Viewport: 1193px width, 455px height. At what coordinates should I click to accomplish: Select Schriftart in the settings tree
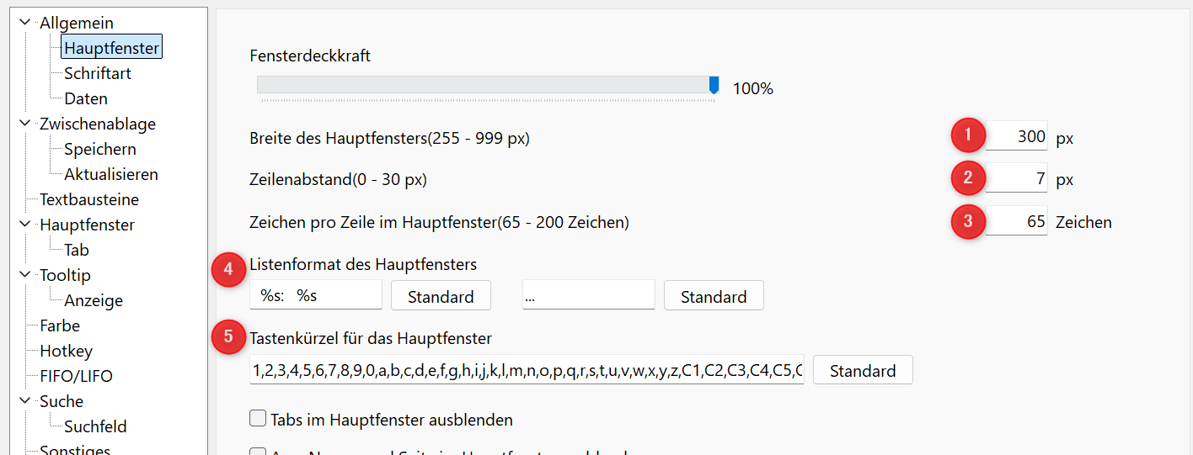tap(98, 73)
